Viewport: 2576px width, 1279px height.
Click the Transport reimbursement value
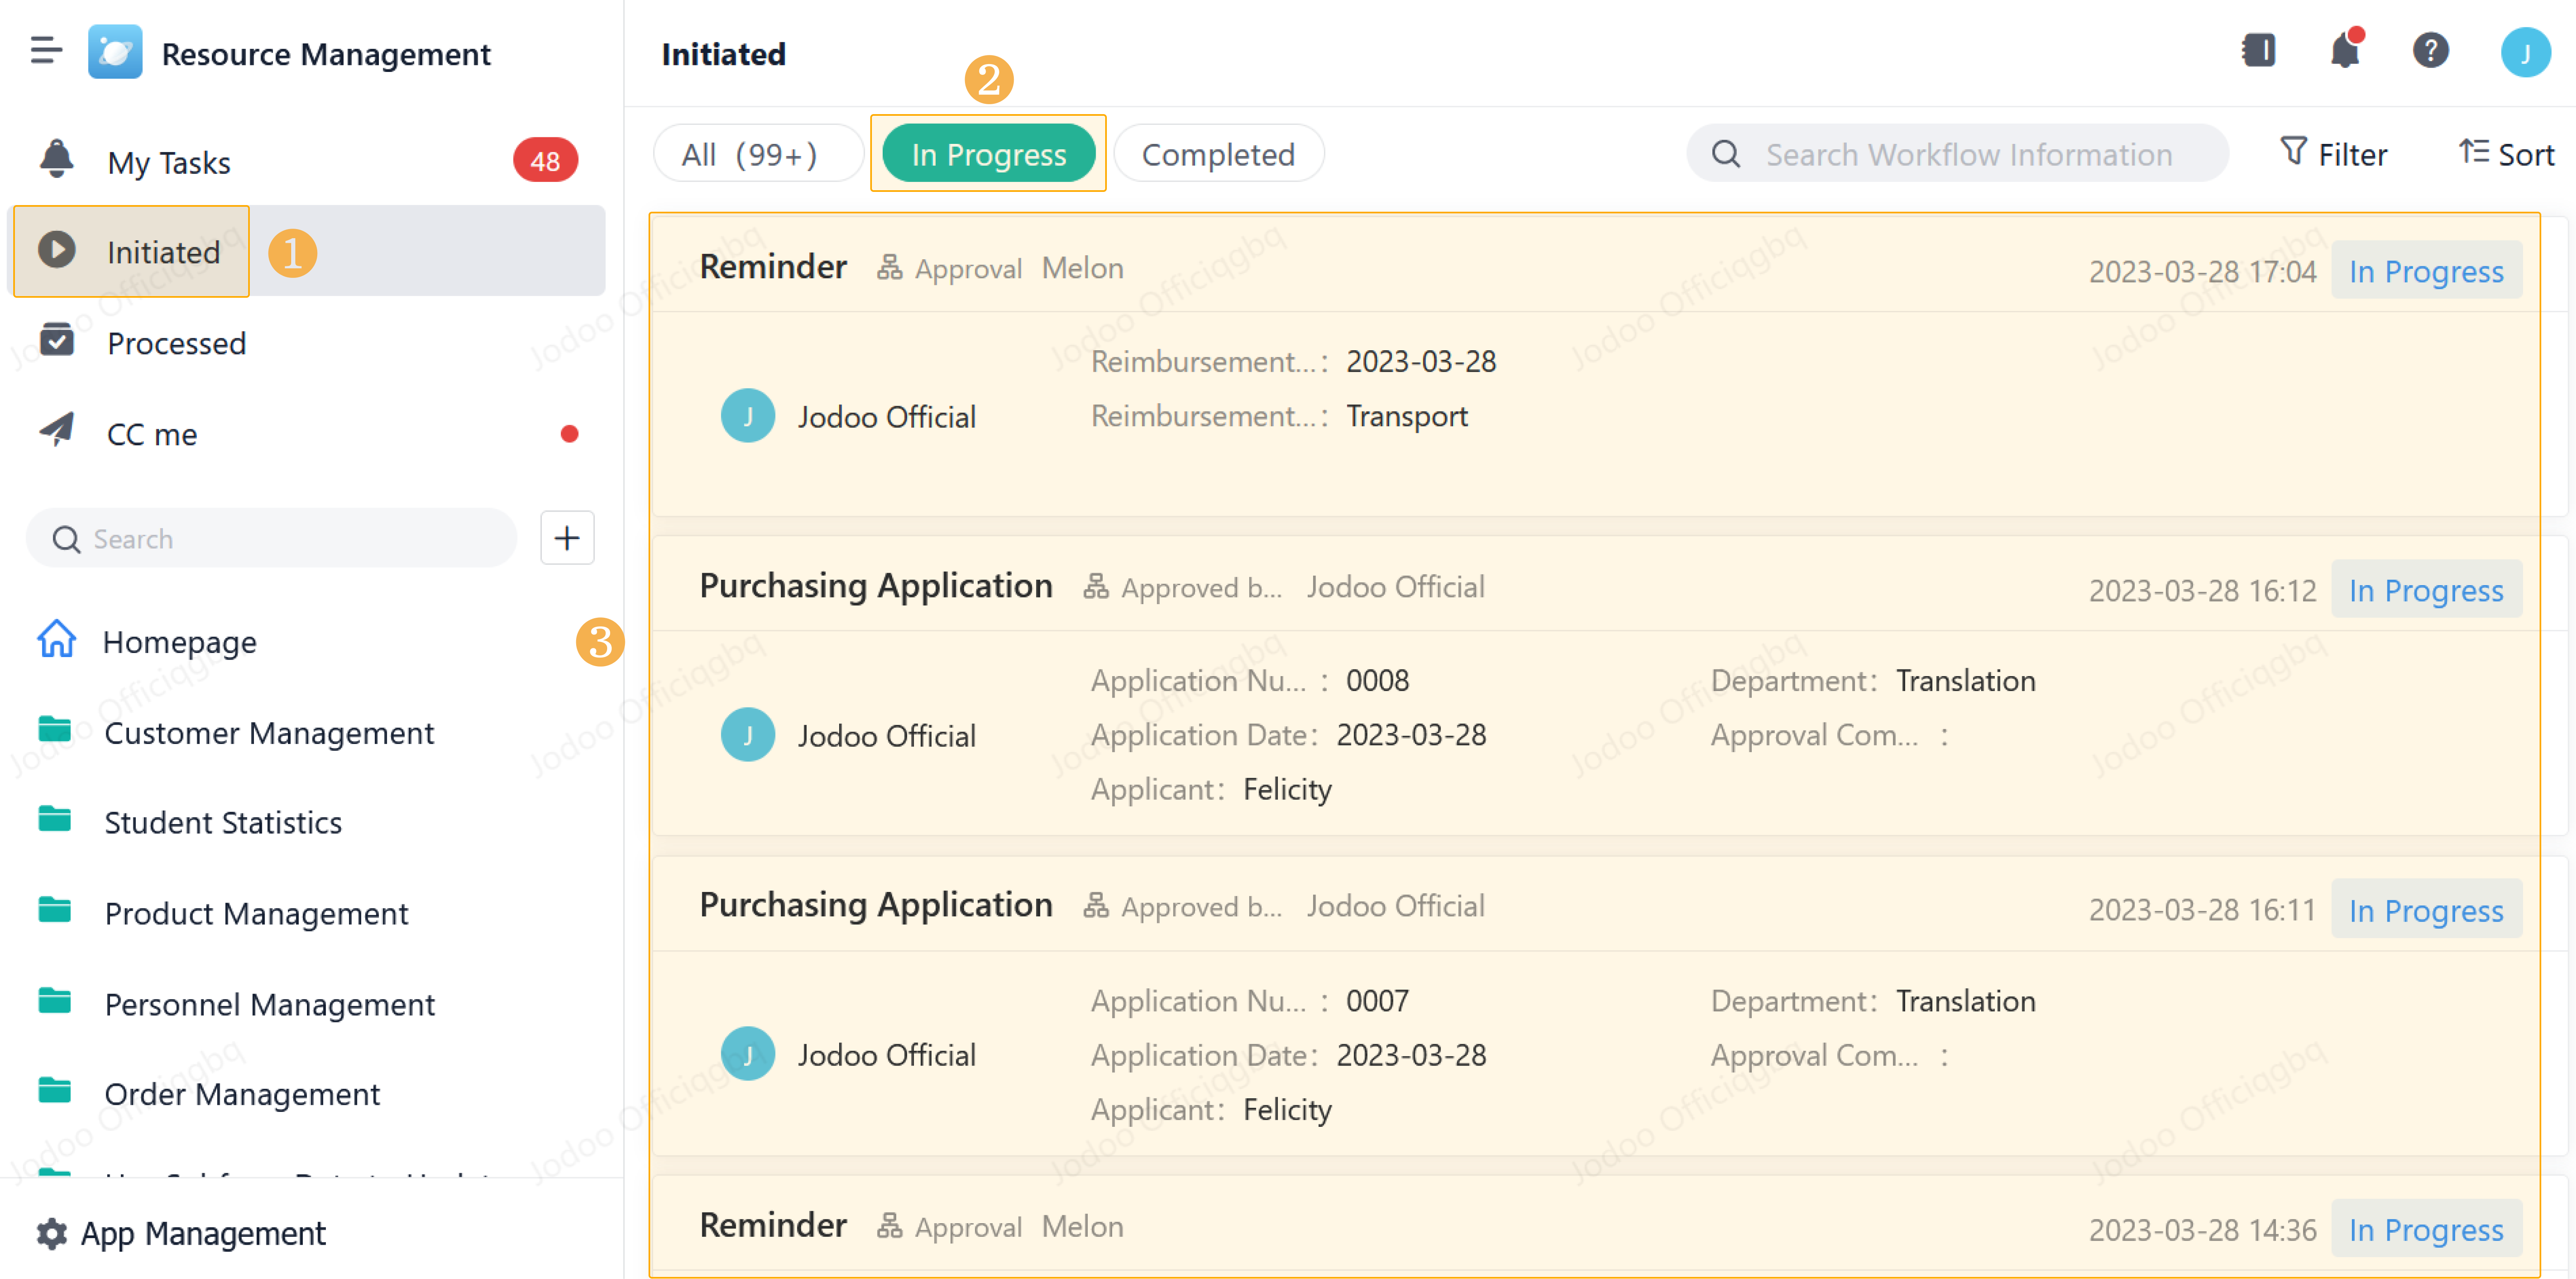(1407, 416)
